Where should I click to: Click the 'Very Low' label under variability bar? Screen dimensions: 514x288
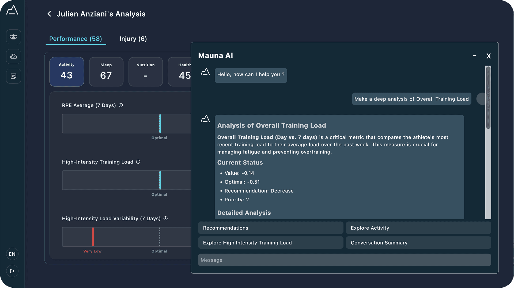pyautogui.click(x=92, y=251)
